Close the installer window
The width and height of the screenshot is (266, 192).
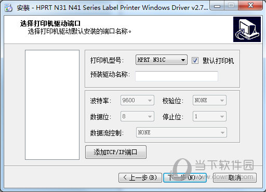[250, 6]
